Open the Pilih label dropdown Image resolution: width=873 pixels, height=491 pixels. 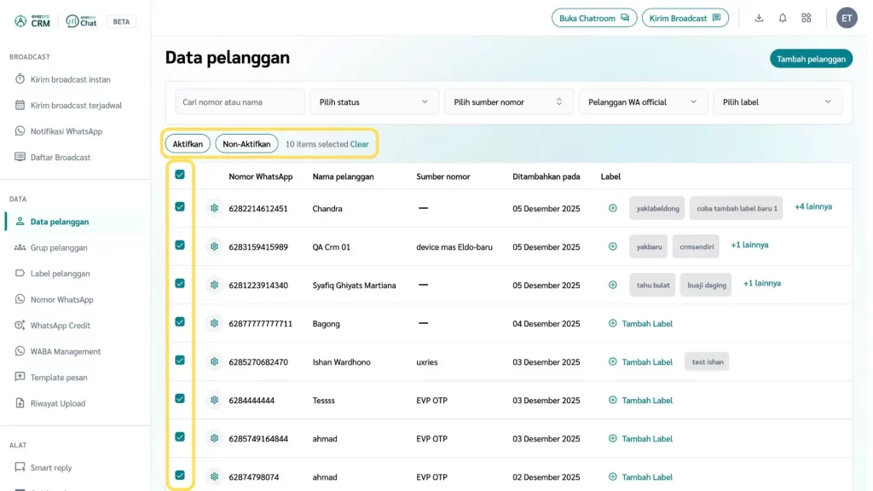(x=777, y=102)
